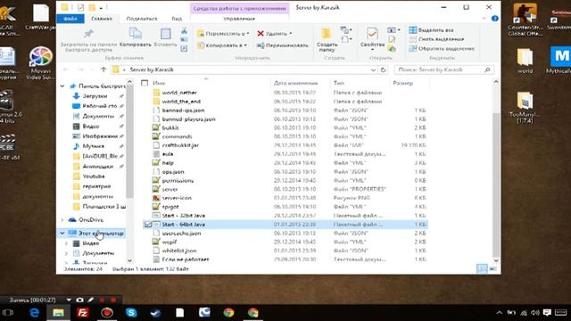
Task: Sort by the Type column header
Action: click(339, 83)
